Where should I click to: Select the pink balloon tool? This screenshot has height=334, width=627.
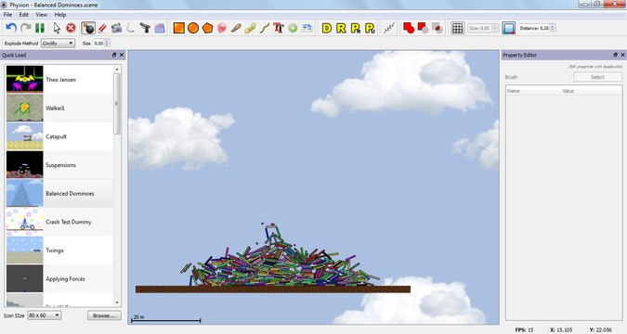pyautogui.click(x=221, y=28)
